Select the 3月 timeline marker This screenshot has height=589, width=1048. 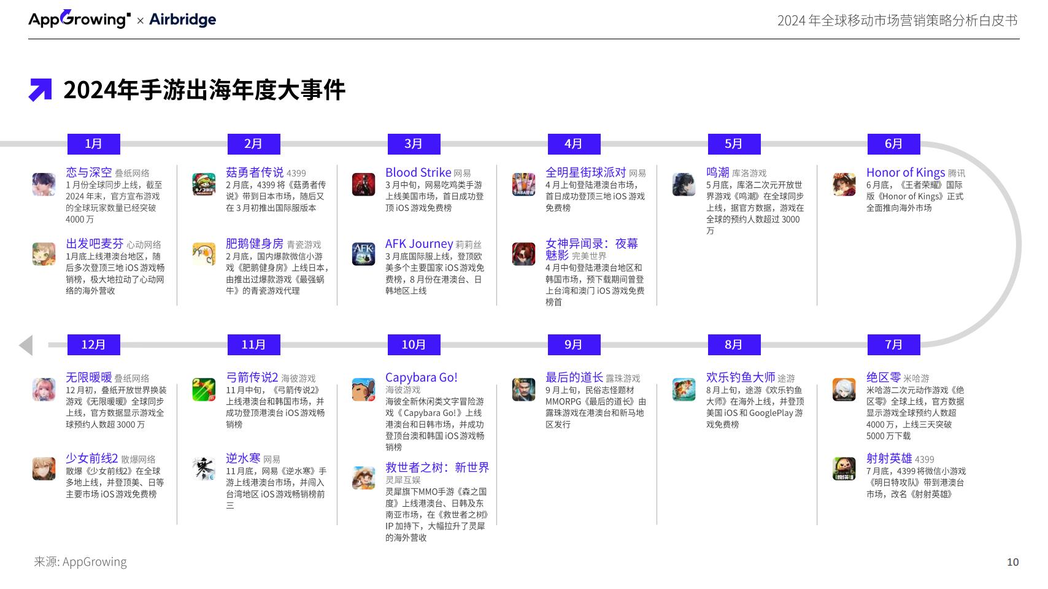[414, 144]
